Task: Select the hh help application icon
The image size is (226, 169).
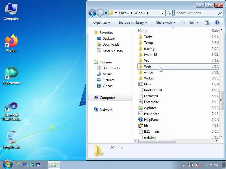Action: tap(140, 125)
